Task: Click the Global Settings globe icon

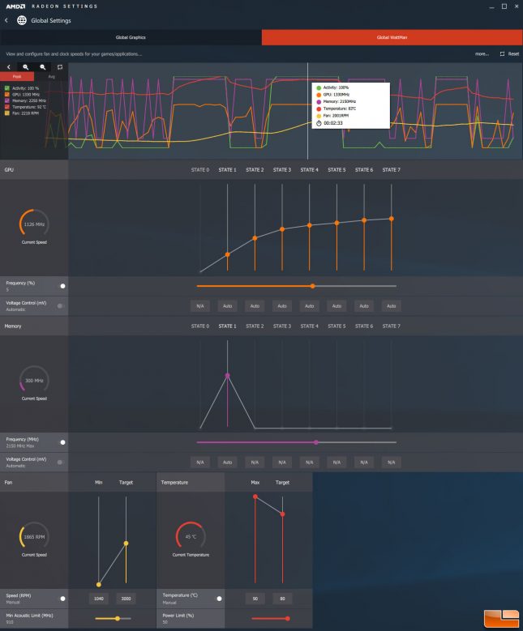Action: tap(22, 20)
